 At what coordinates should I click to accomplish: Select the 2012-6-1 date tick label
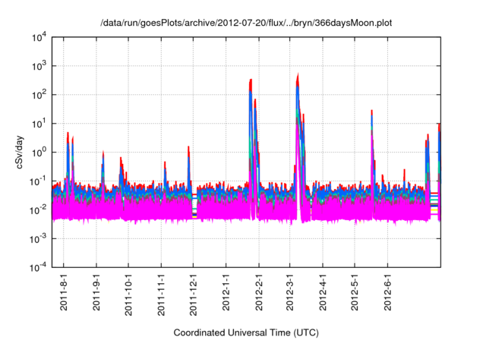pyautogui.click(x=387, y=294)
